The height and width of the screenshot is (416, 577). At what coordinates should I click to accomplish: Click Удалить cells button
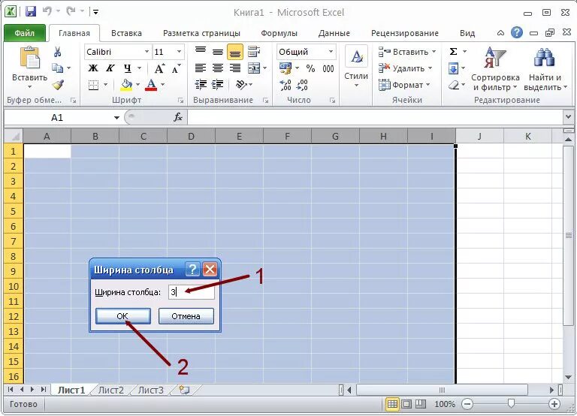405,68
